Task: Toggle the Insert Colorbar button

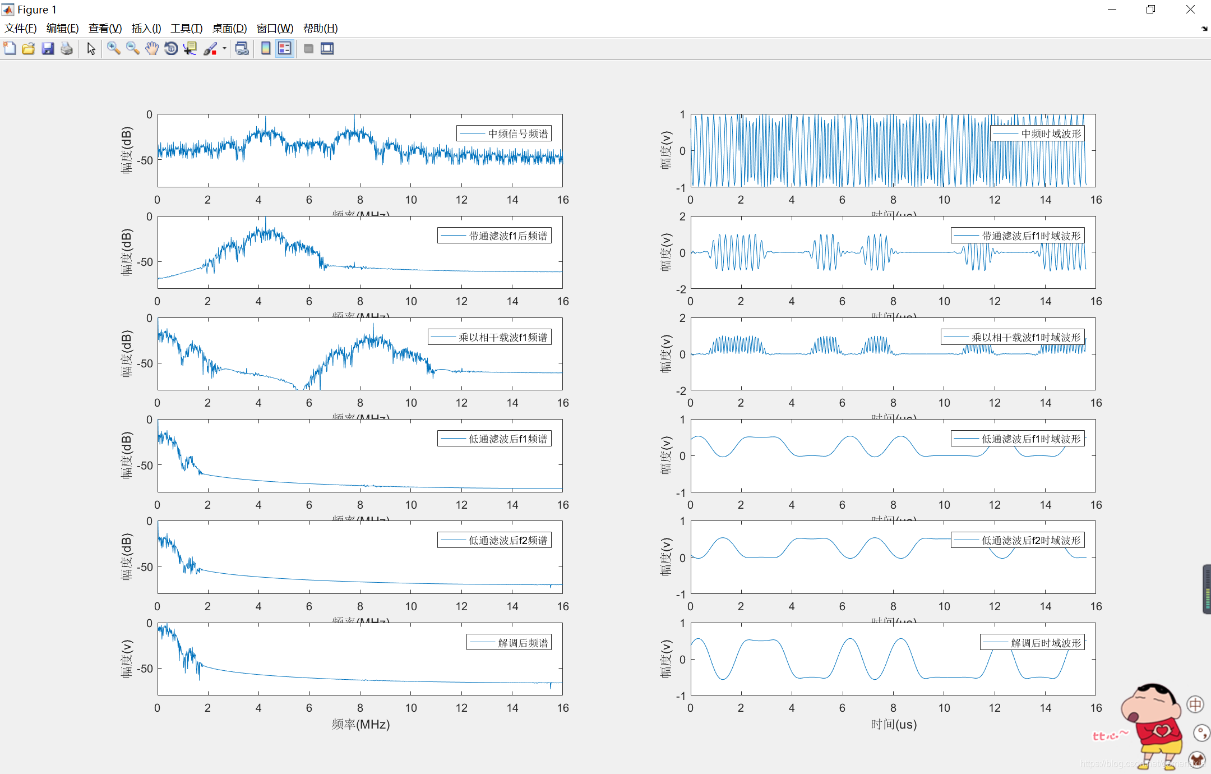Action: tap(266, 49)
